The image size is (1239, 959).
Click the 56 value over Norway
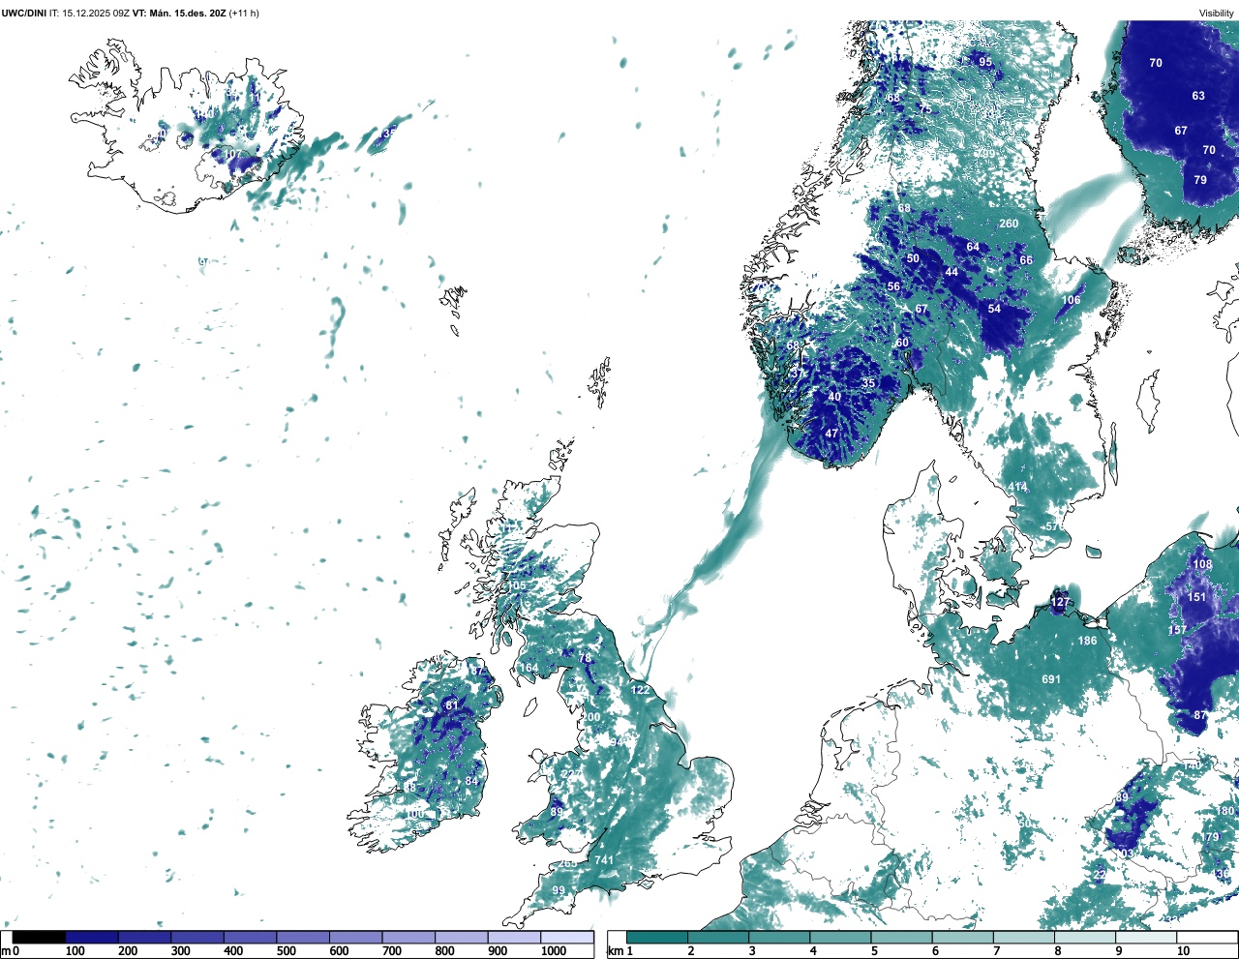tap(893, 286)
